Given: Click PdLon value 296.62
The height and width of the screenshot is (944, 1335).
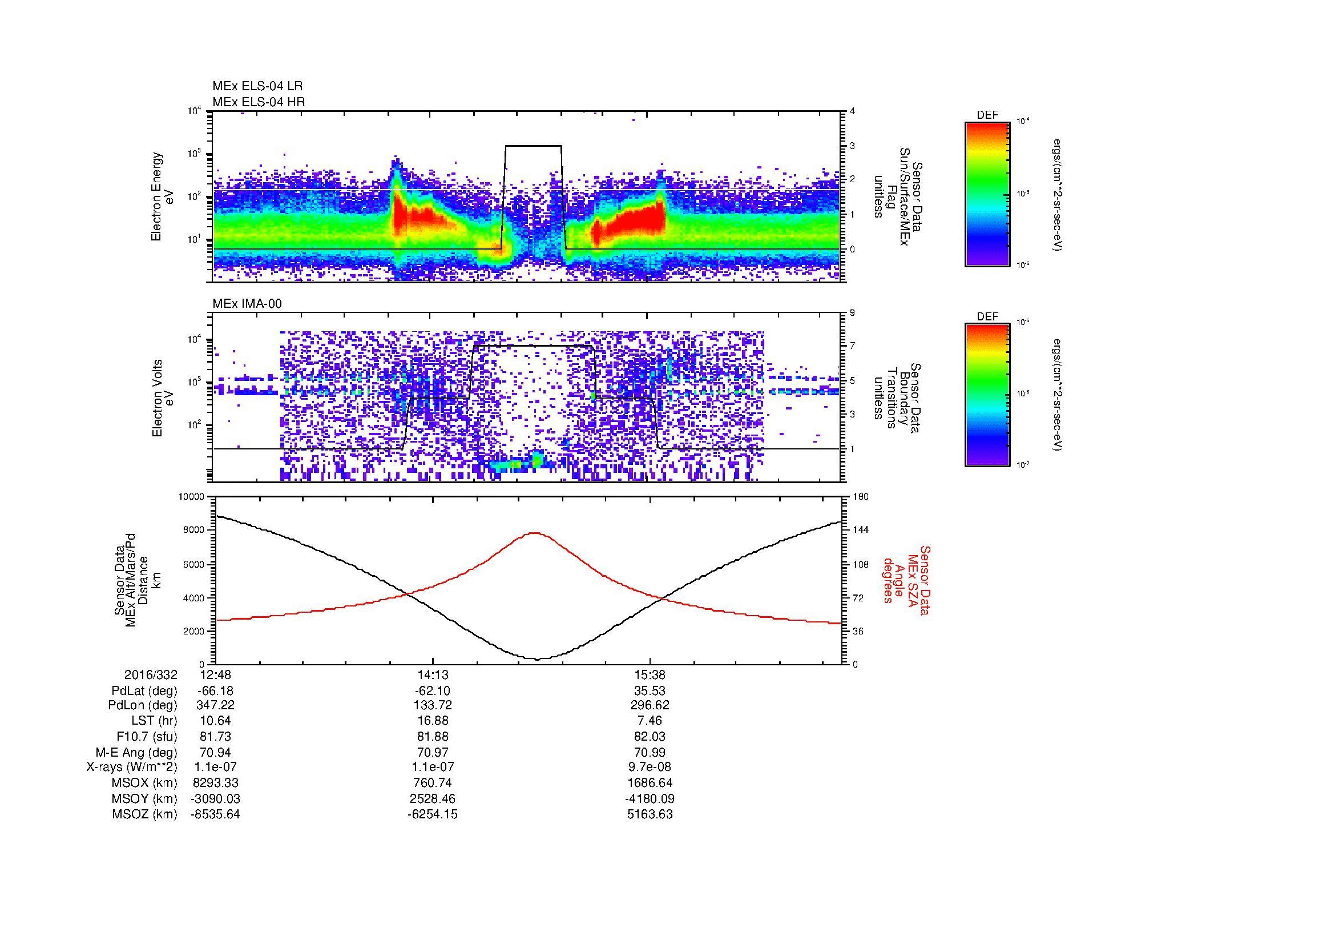Looking at the screenshot, I should click(650, 705).
